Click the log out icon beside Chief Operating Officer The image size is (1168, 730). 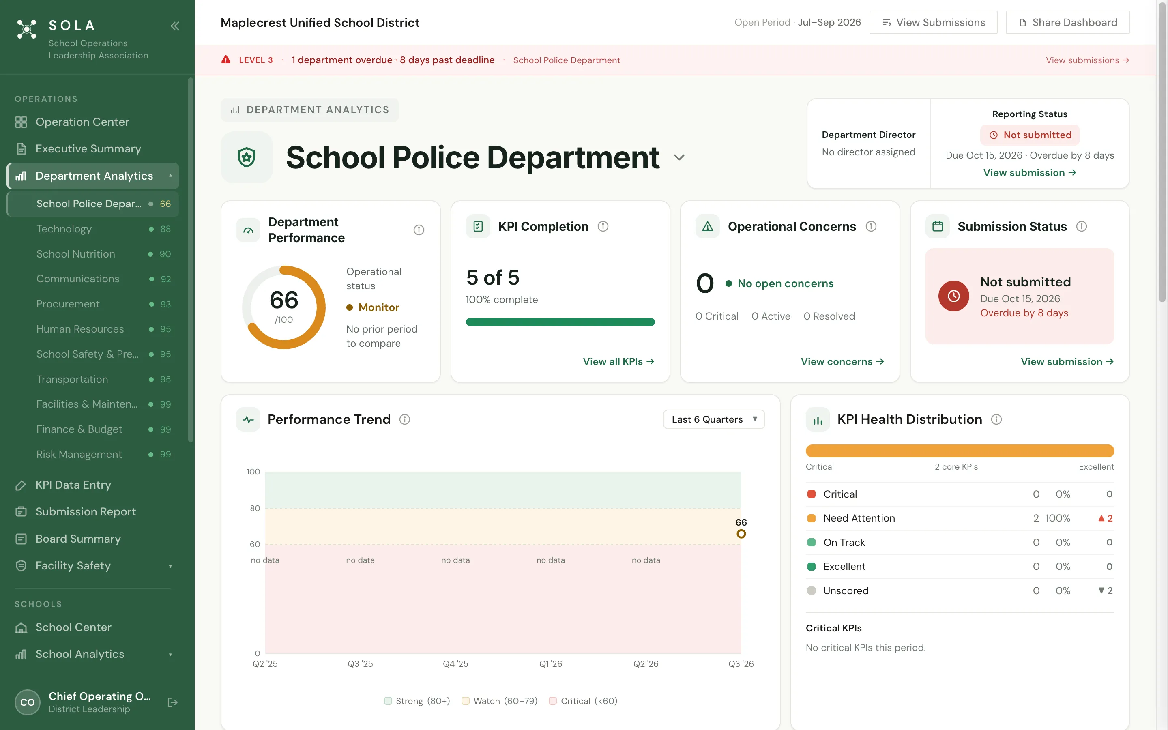pos(173,702)
